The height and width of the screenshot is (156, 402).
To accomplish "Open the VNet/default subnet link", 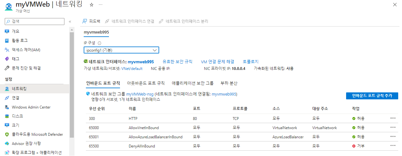I will coord(132,68).
